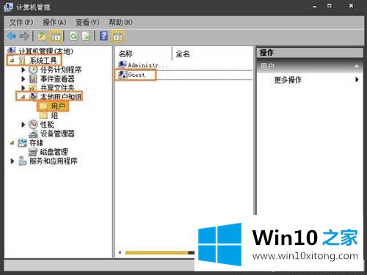
Task: Click the 服务和应用程序 icon
Action: pyautogui.click(x=23, y=161)
